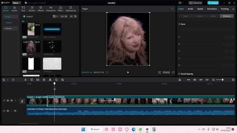Lock the audio track

(8, 111)
